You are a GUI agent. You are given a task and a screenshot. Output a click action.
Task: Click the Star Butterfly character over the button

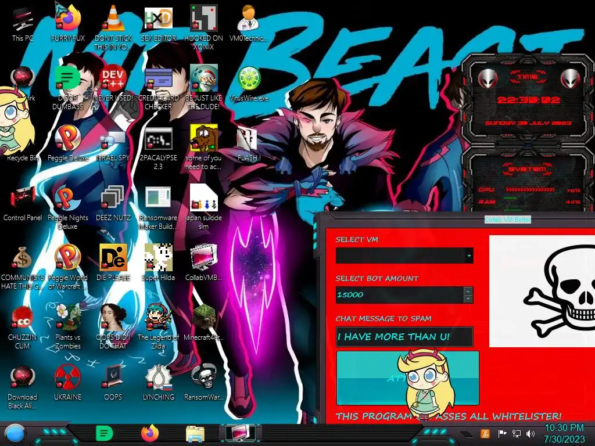click(428, 384)
